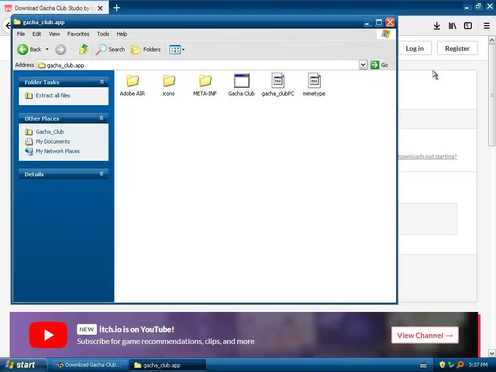The image size is (496, 372).
Task: Open the Help menu
Action: [122, 34]
